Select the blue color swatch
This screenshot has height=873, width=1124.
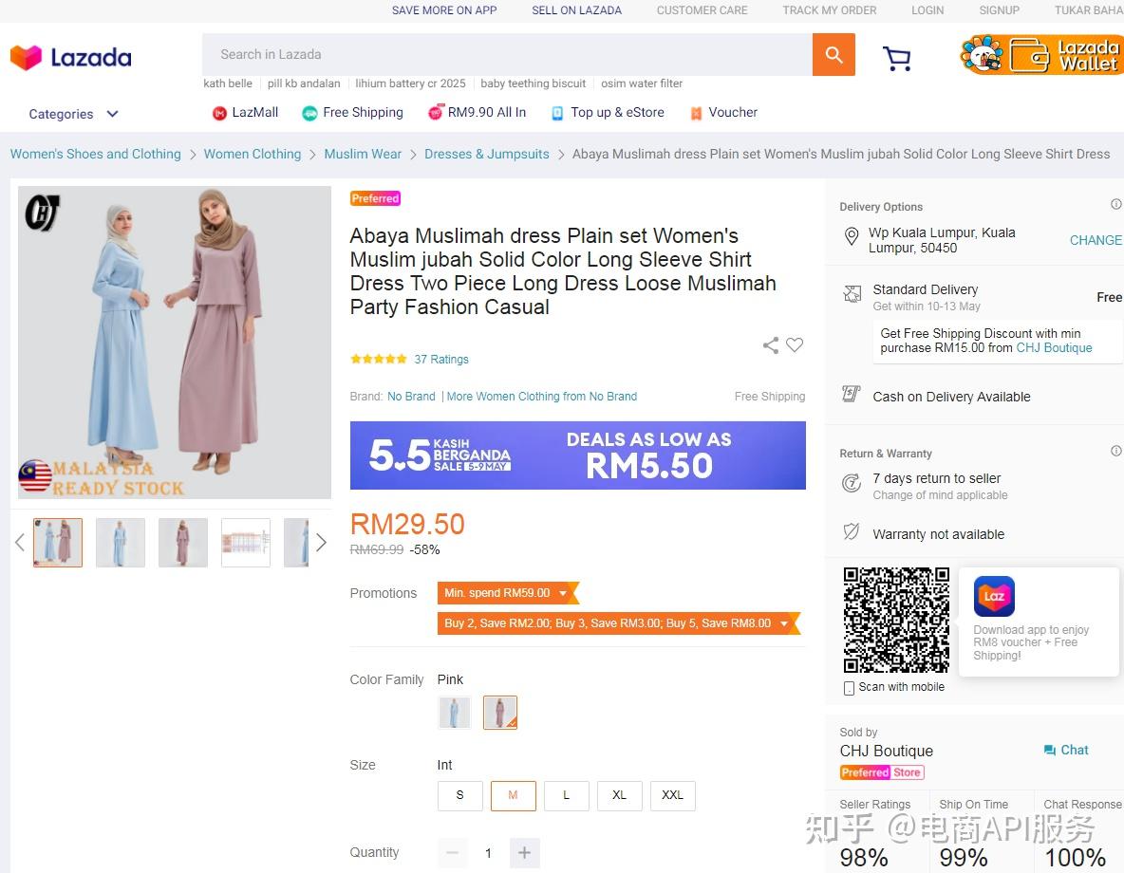click(x=454, y=713)
